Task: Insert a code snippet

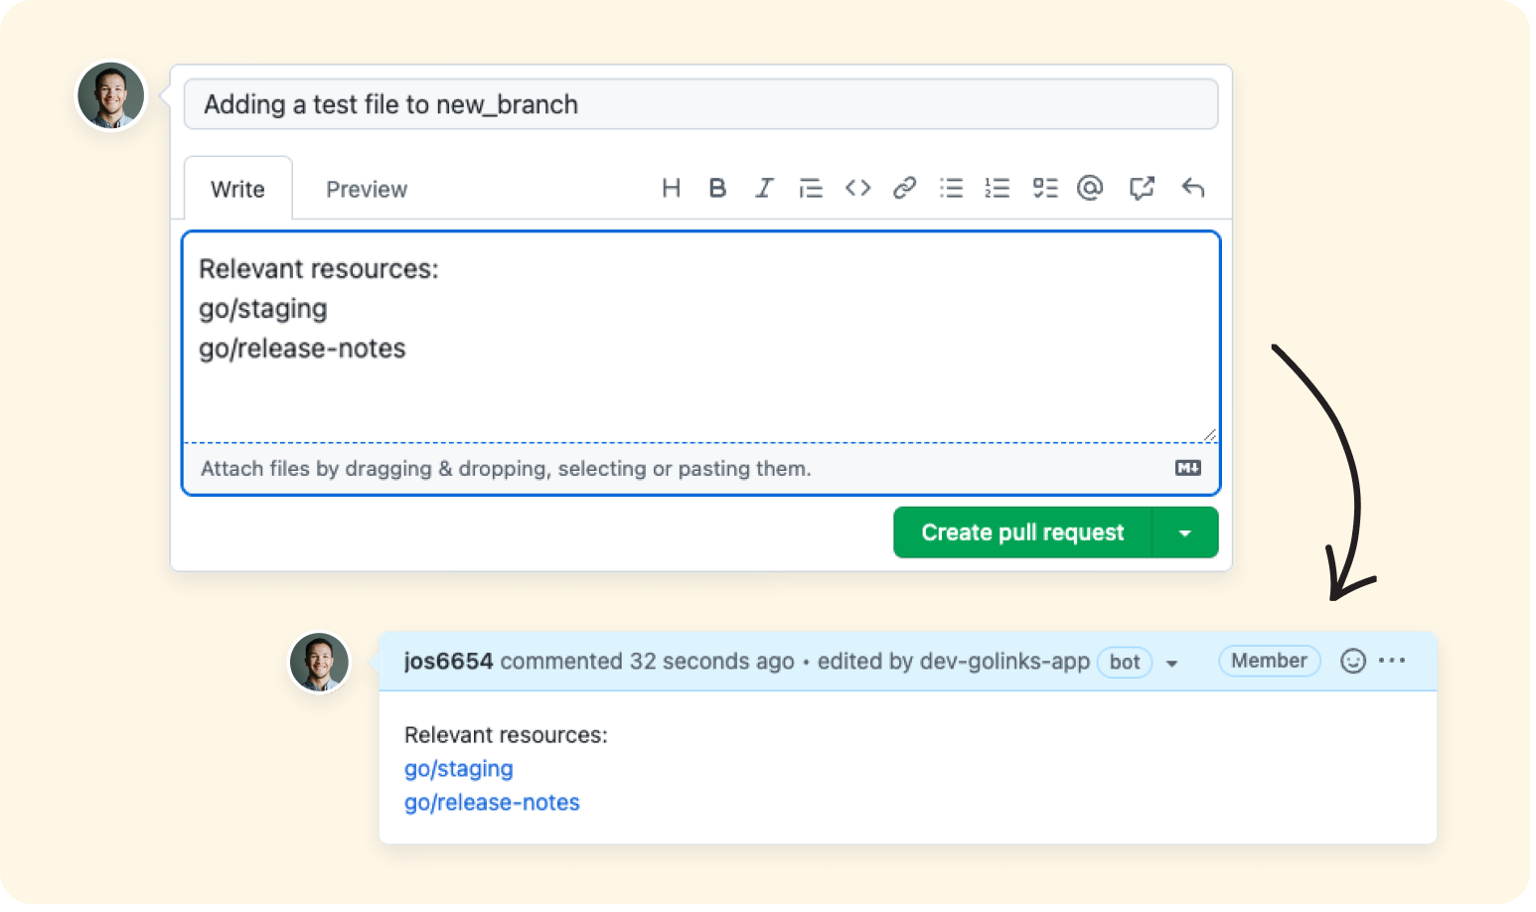Action: pos(856,188)
